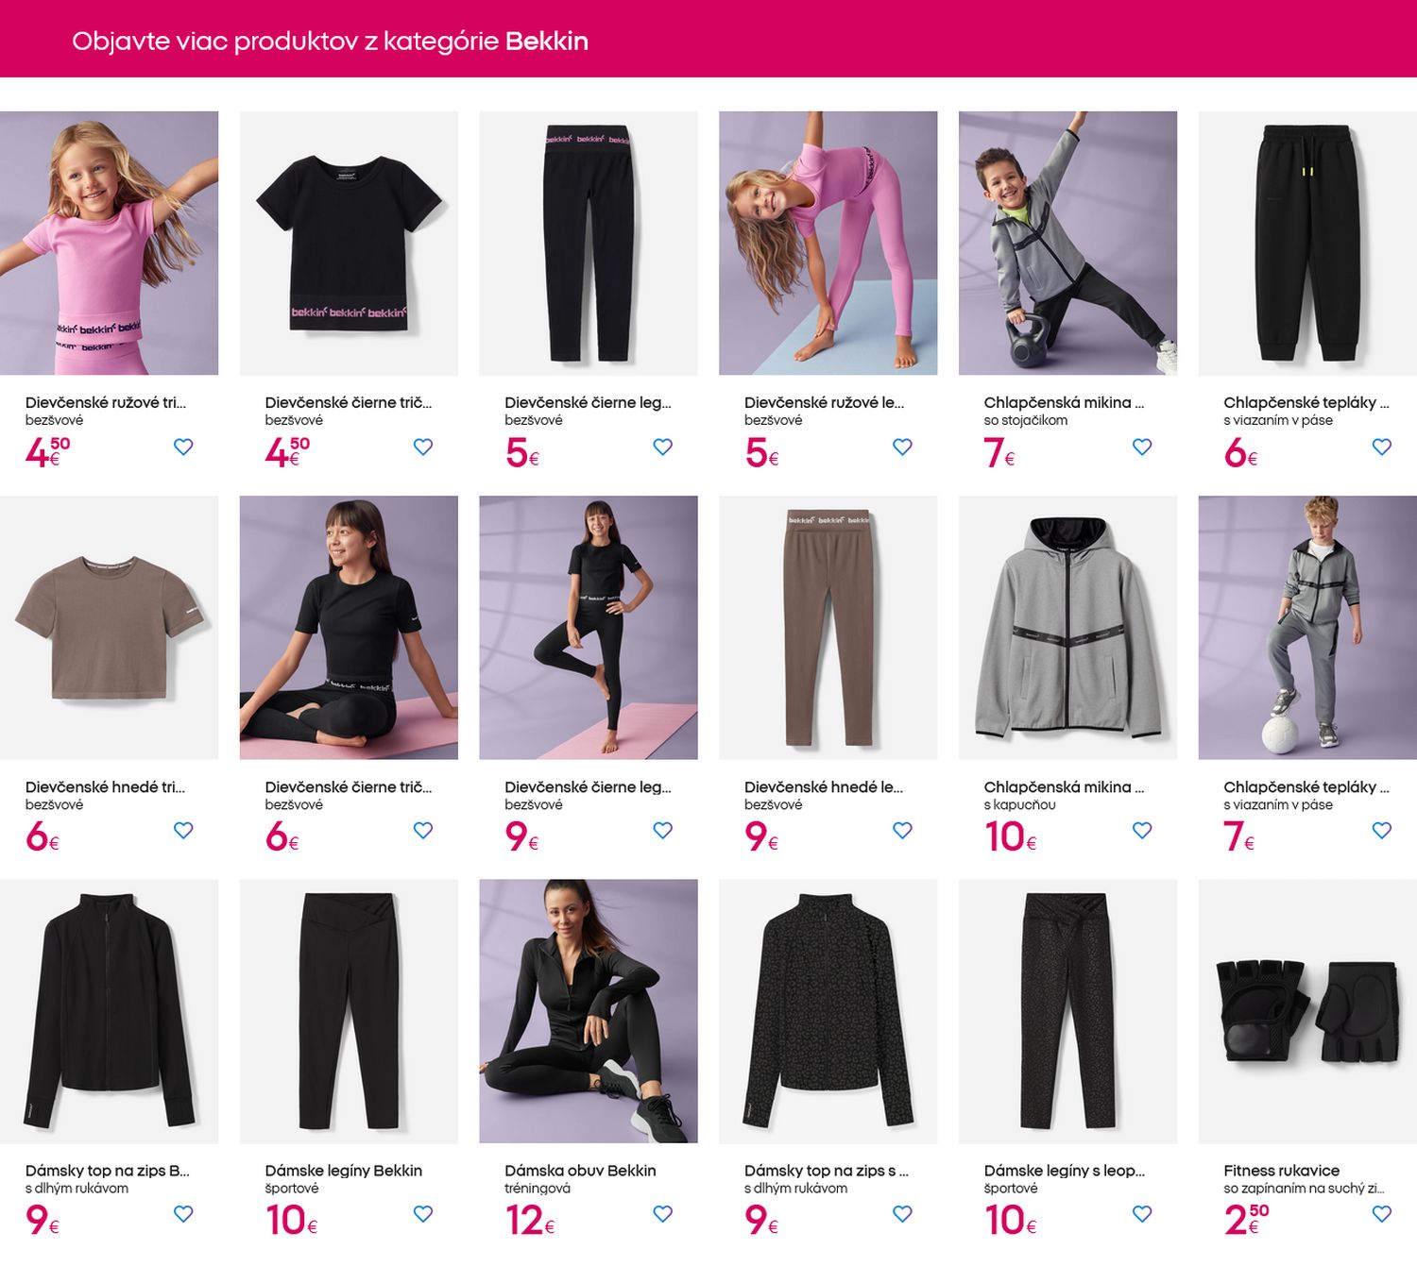This screenshot has width=1417, height=1266.
Task: View the grey hooded sweatshirt image
Action: click(1067, 627)
